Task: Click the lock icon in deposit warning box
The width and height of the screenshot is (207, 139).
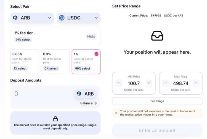Action: [55, 119]
